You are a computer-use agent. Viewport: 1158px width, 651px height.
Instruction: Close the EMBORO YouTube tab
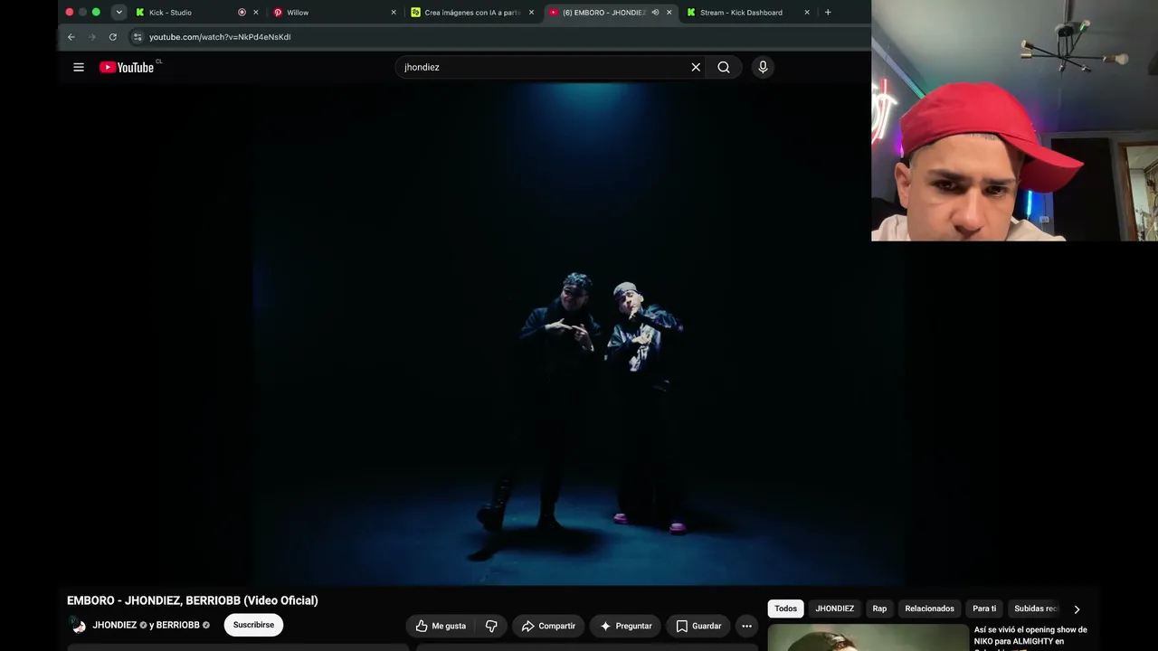(669, 13)
